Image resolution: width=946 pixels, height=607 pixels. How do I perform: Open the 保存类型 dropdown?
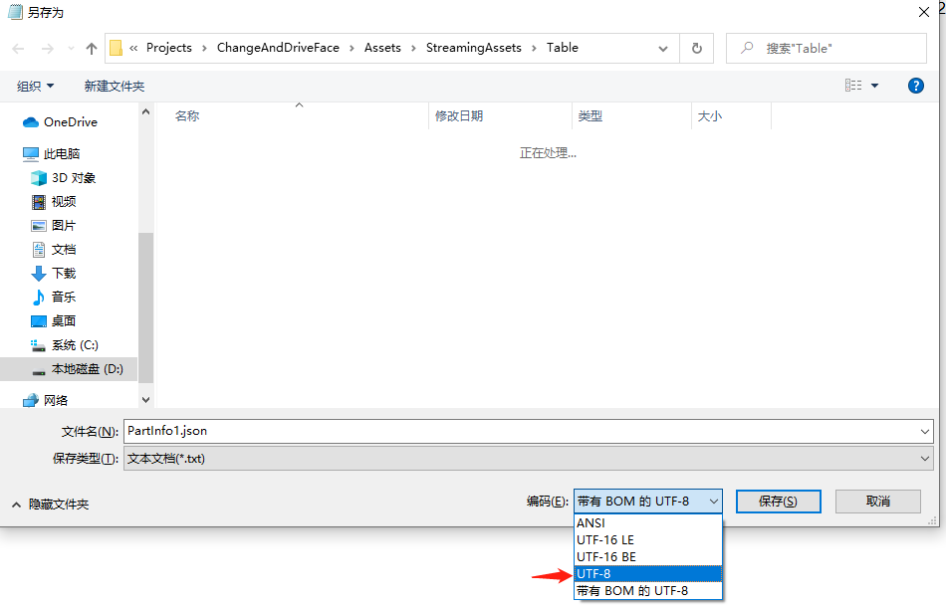(529, 459)
